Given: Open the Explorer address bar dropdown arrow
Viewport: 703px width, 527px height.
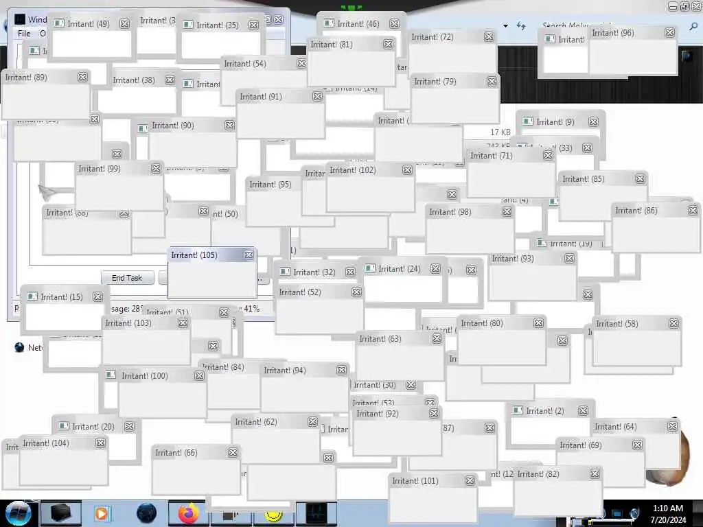Looking at the screenshot, I should (505, 26).
